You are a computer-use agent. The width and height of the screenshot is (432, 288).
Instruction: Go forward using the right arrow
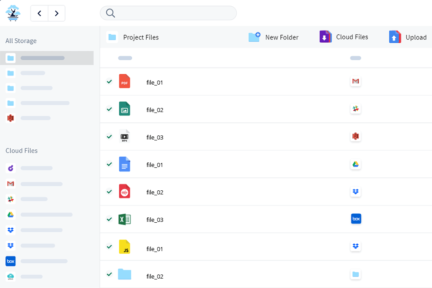tap(57, 13)
